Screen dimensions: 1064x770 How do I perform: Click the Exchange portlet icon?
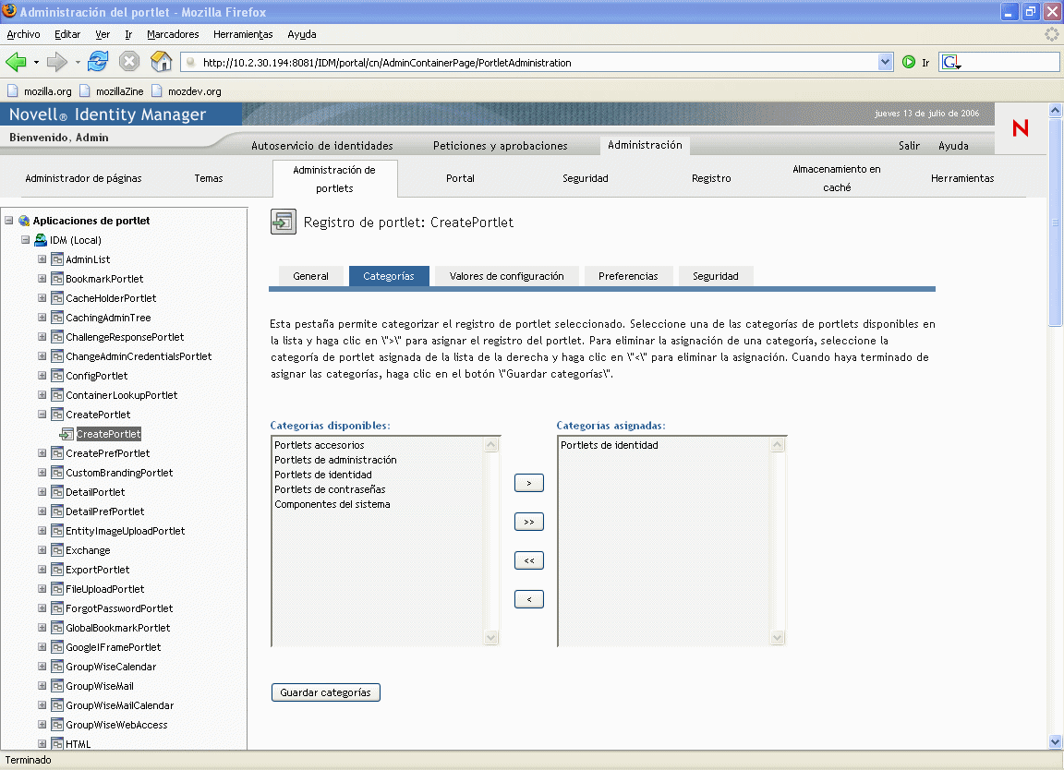click(x=57, y=550)
